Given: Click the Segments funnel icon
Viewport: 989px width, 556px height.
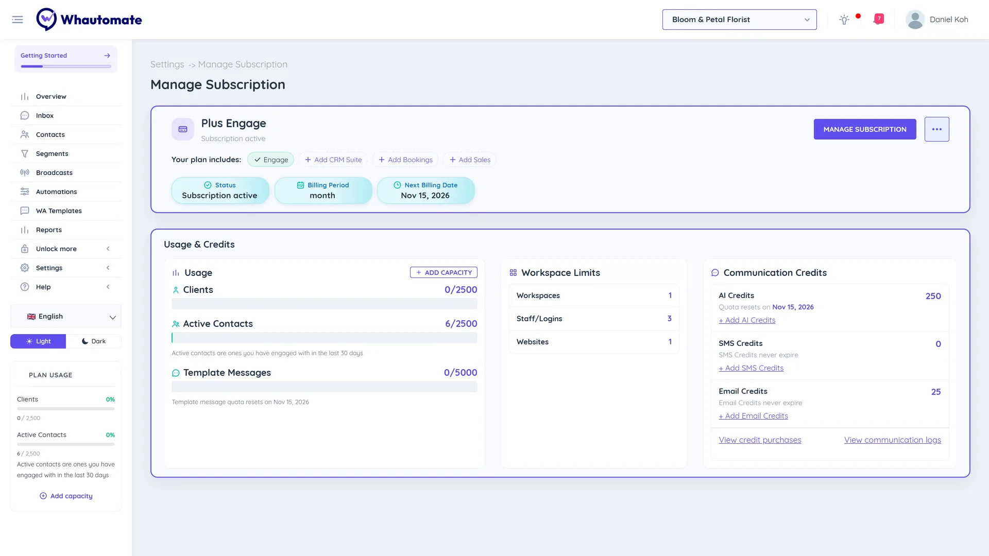Looking at the screenshot, I should tap(25, 154).
